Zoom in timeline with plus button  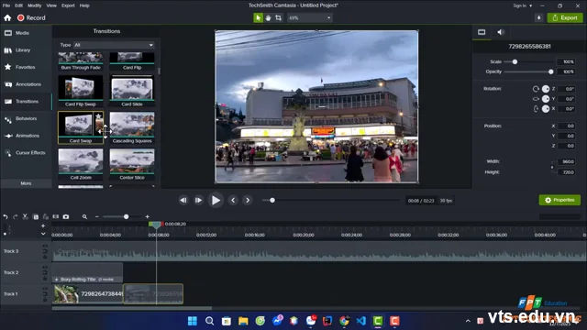click(x=147, y=216)
